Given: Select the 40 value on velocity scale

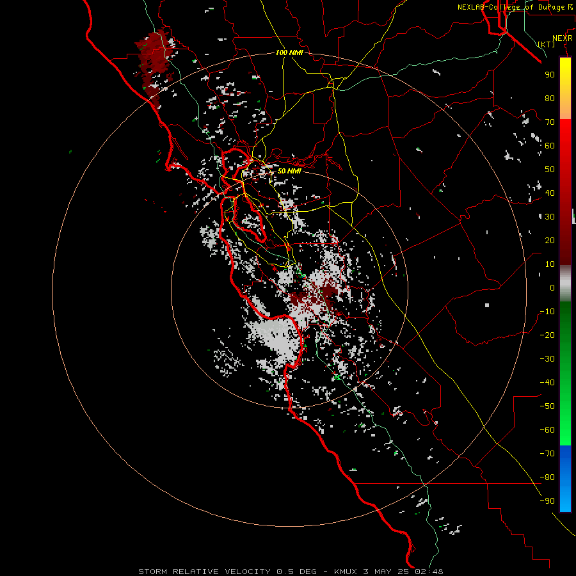Looking at the screenshot, I should 550,193.
